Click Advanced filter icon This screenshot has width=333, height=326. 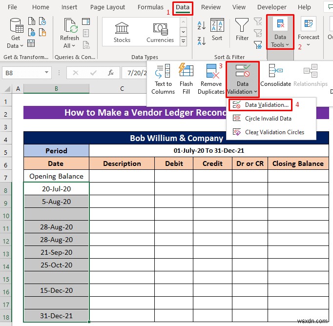click(x=258, y=44)
